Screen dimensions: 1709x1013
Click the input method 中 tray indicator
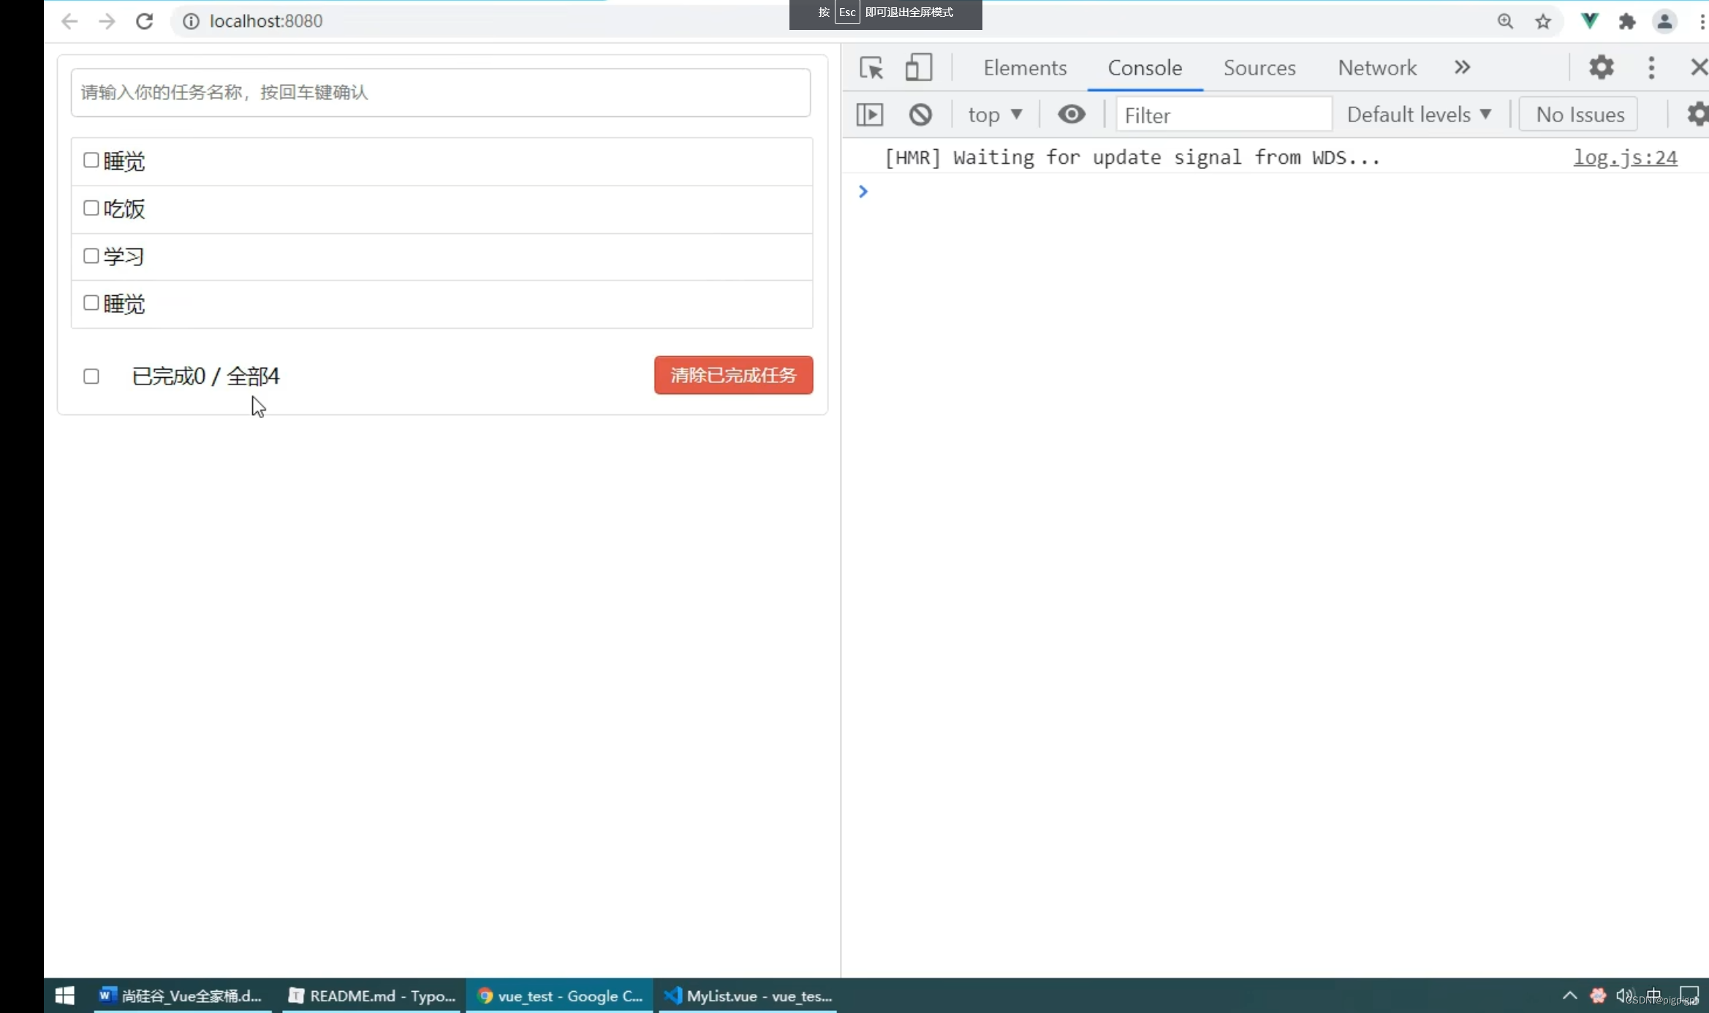[x=1653, y=995]
